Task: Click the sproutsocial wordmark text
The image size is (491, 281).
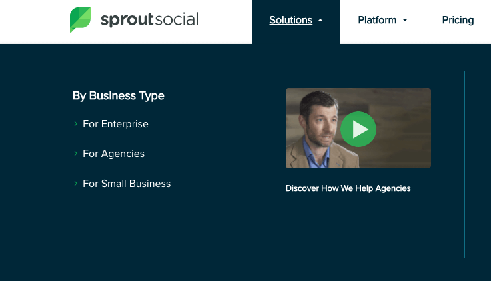Action: [x=149, y=19]
